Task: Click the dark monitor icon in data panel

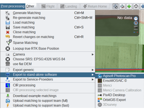Action: pos(136,28)
